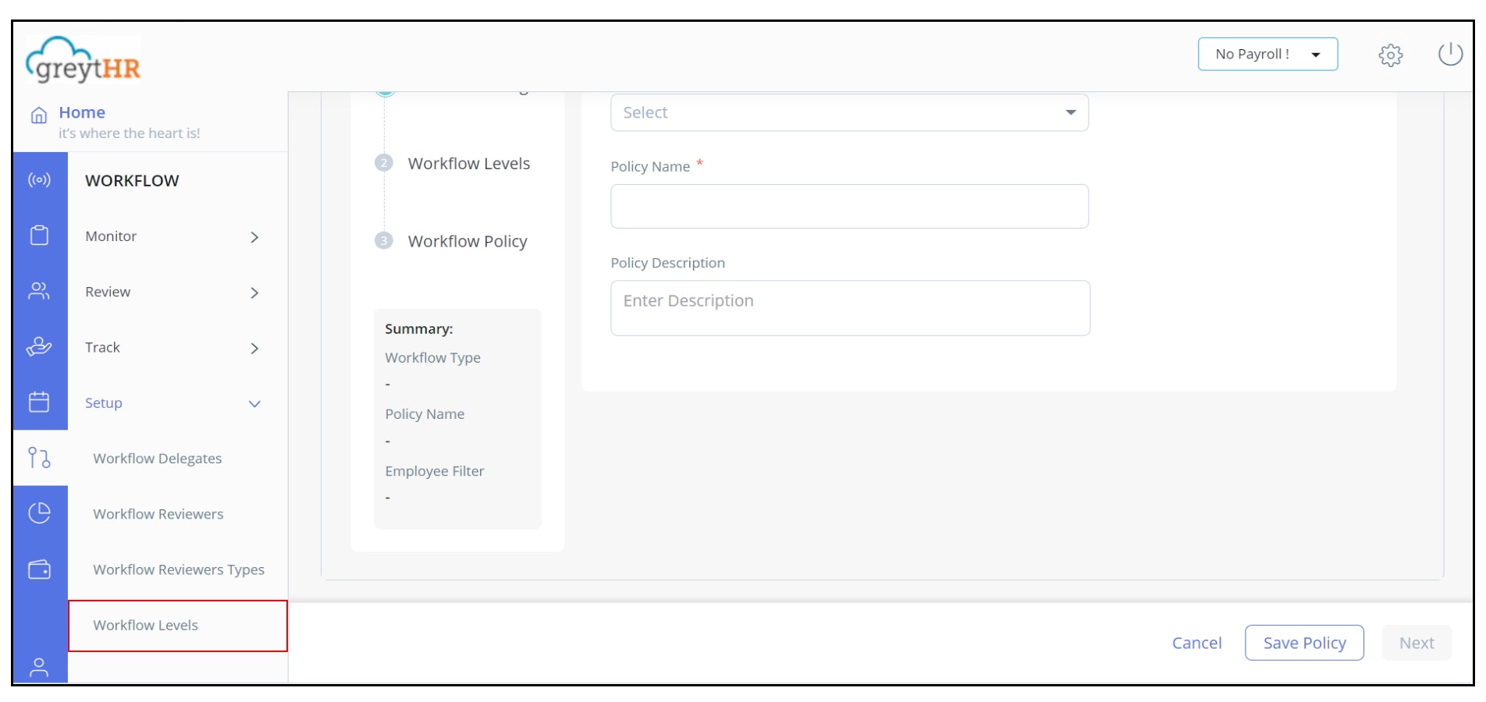This screenshot has width=1486, height=702.
Task: Click the WORKFLOW section heading
Action: coord(132,180)
